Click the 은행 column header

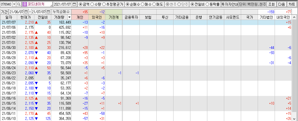(x=199, y=17)
